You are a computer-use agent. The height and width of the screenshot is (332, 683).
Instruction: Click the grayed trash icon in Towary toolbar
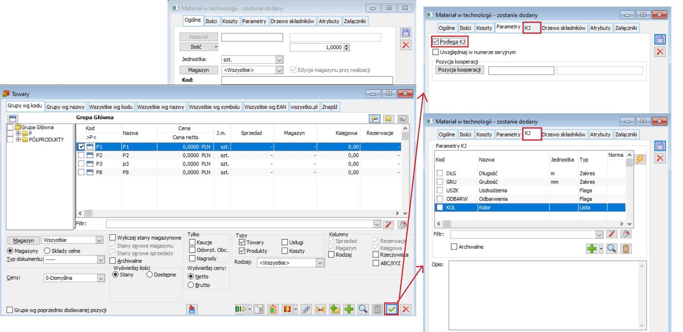tap(377, 309)
